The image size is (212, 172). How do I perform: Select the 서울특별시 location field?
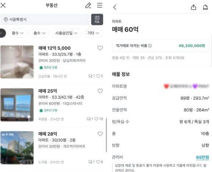click(45, 19)
